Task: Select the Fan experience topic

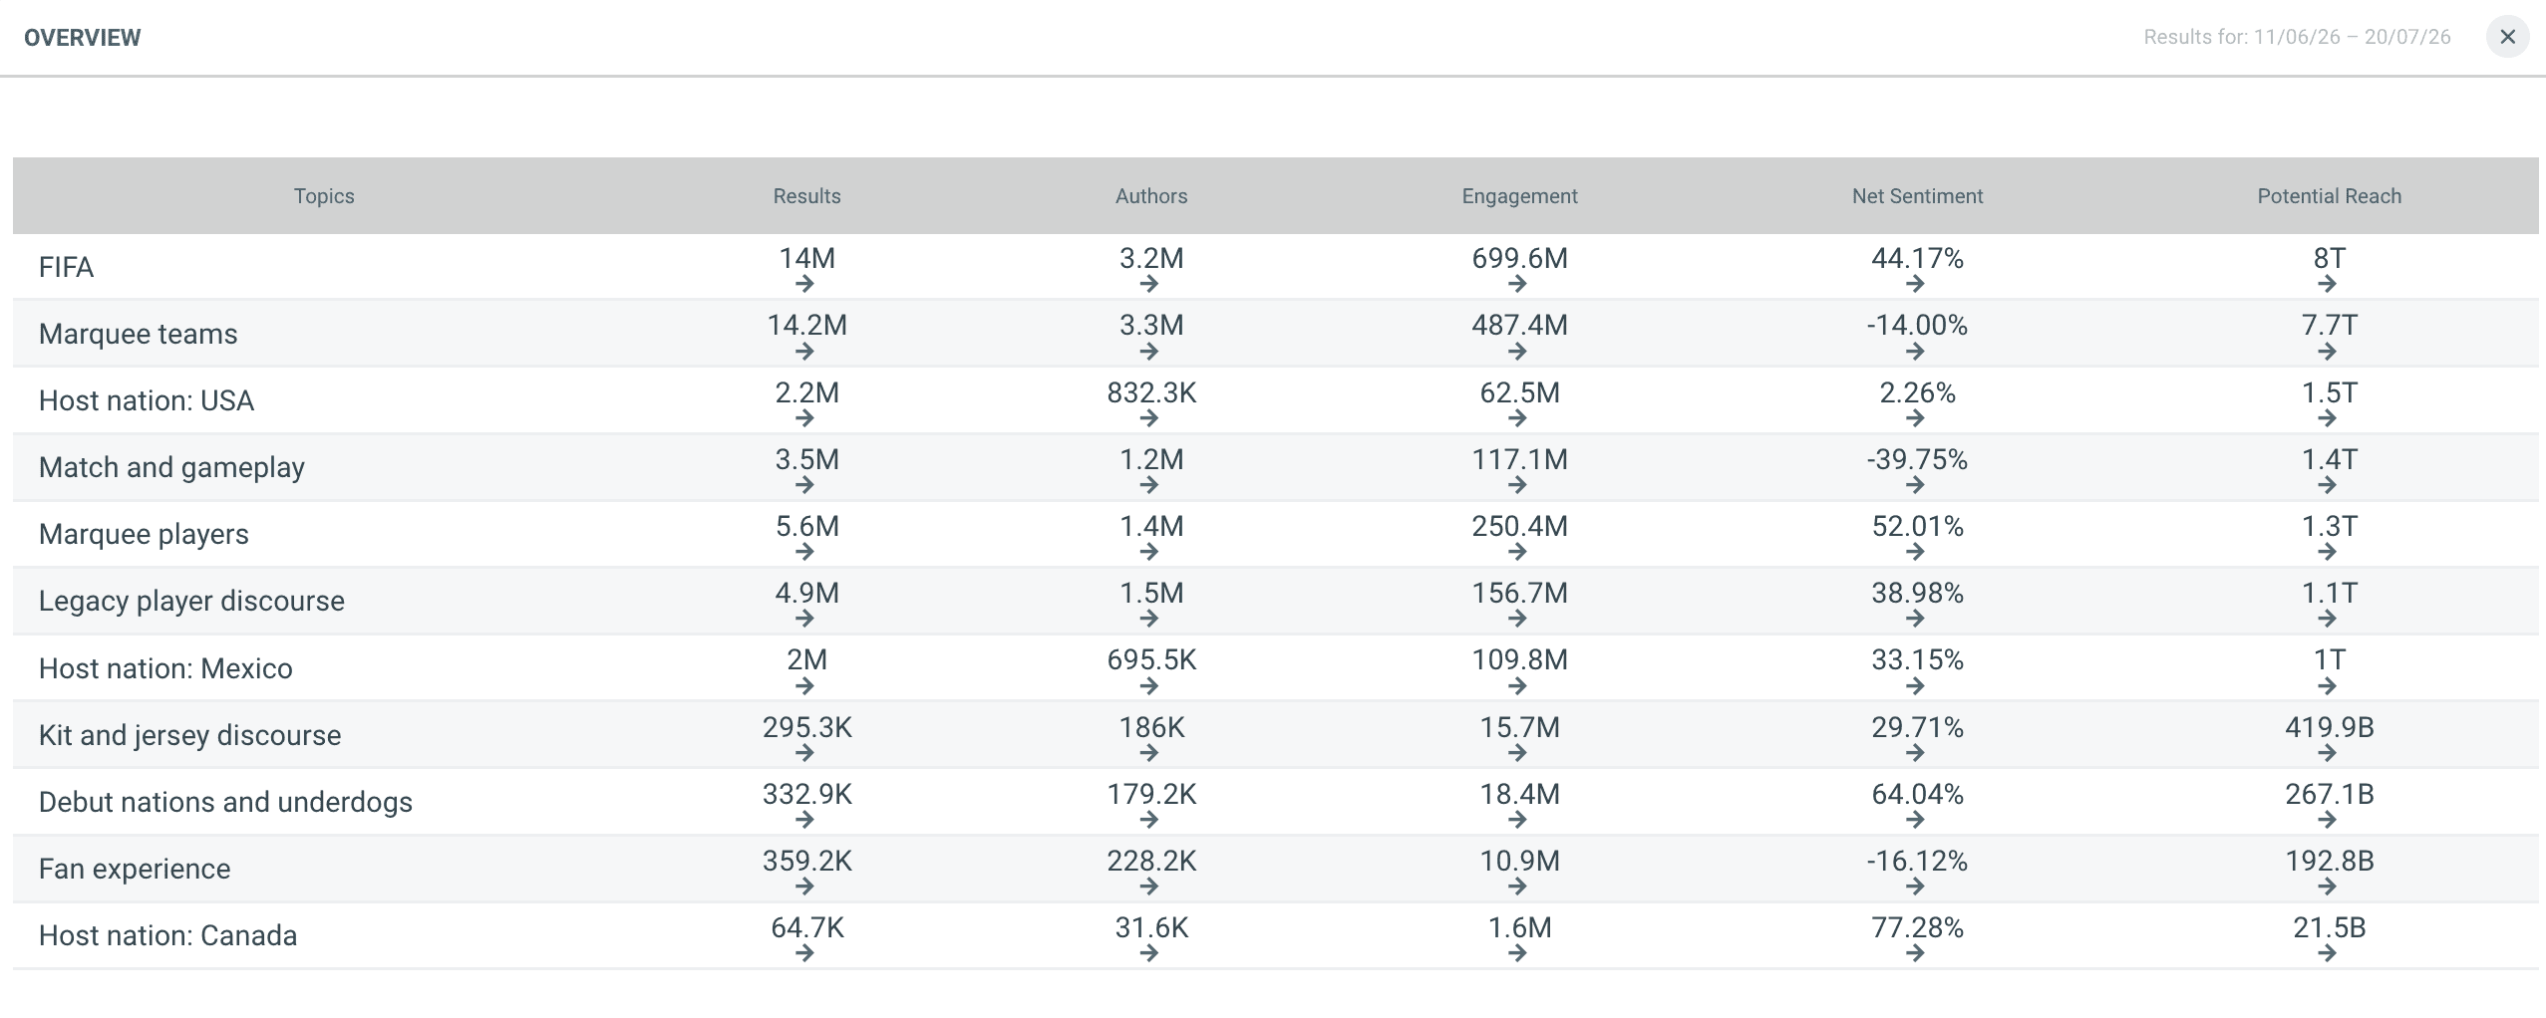Action: [134, 869]
